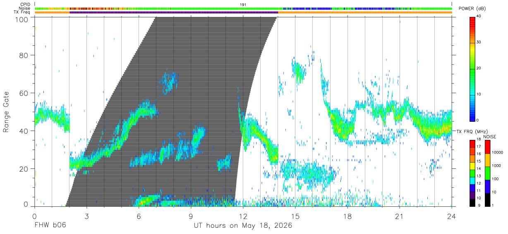Click noise legend value 1000
This screenshot has width=508, height=234.
tap(496, 165)
